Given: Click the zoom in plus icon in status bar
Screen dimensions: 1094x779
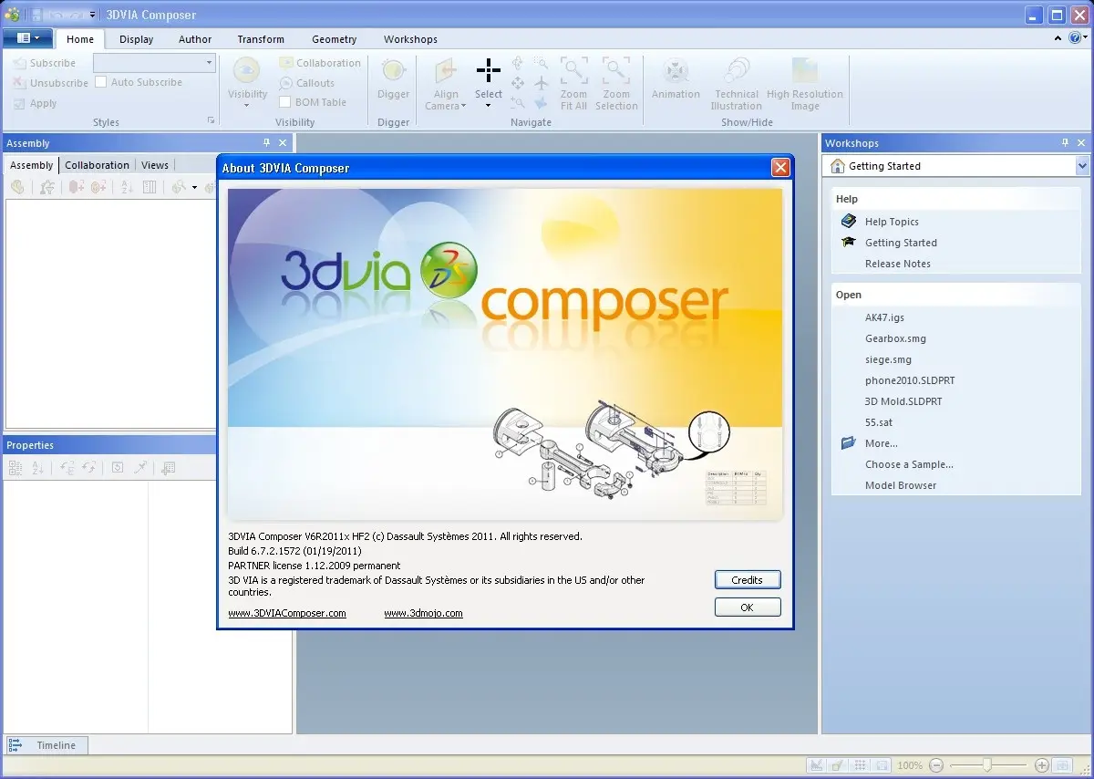Looking at the screenshot, I should click(x=1042, y=766).
